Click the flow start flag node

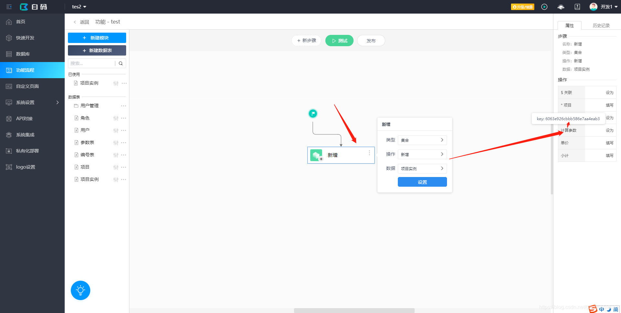point(313,113)
